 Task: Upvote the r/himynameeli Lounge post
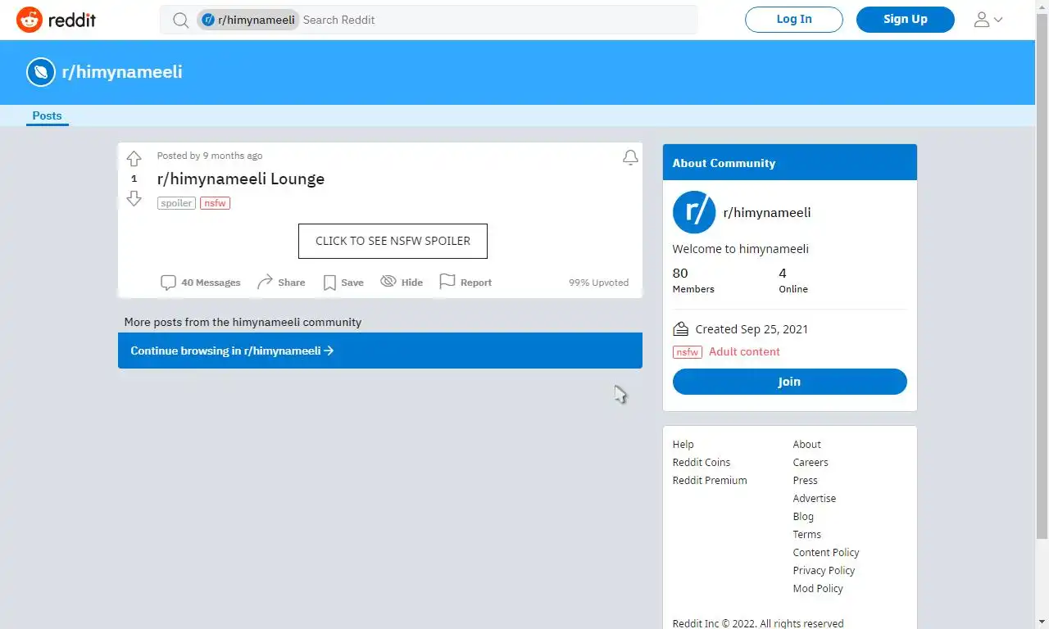coord(134,159)
